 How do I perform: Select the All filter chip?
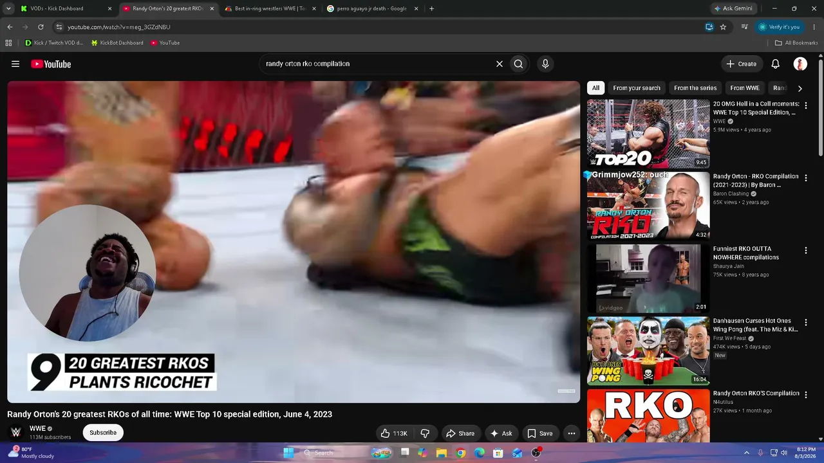[x=595, y=88]
